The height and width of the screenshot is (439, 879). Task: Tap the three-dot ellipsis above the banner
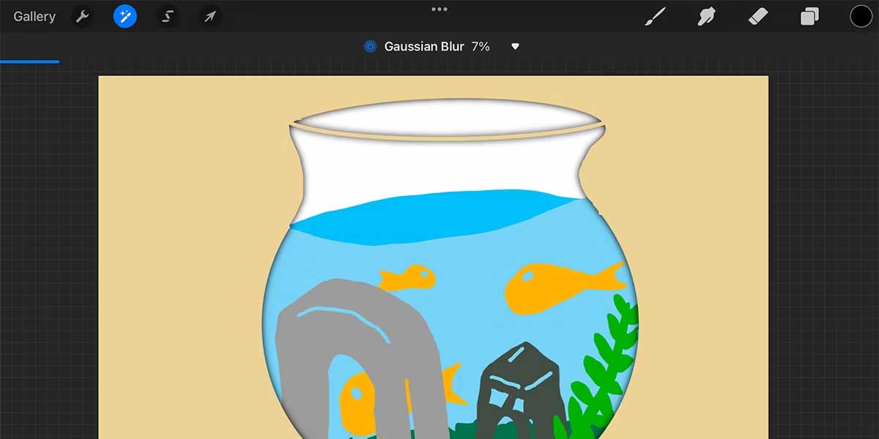(439, 9)
